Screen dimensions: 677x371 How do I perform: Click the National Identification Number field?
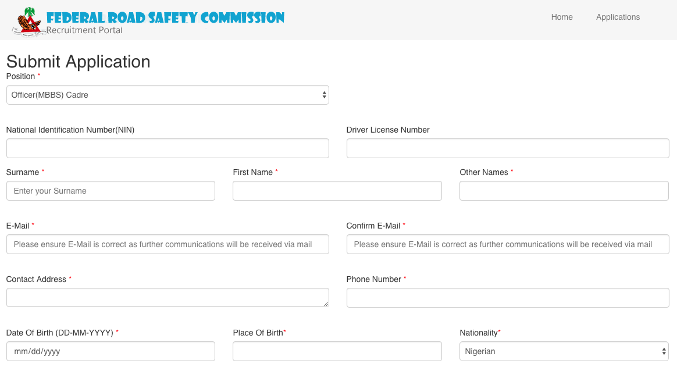(x=168, y=148)
